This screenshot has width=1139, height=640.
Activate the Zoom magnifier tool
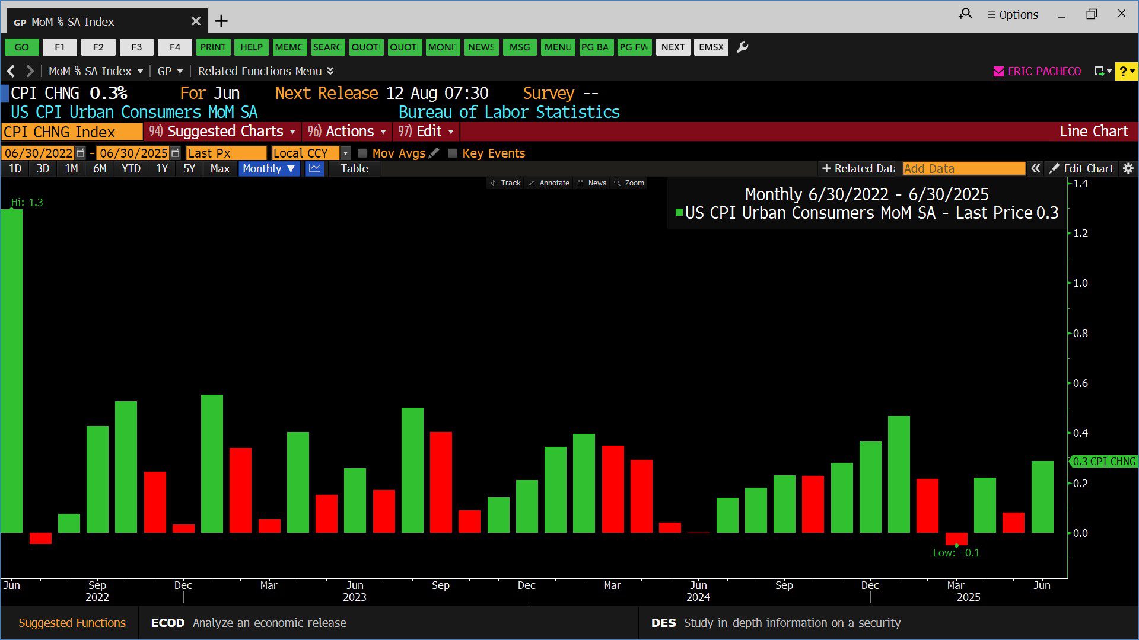pyautogui.click(x=629, y=183)
